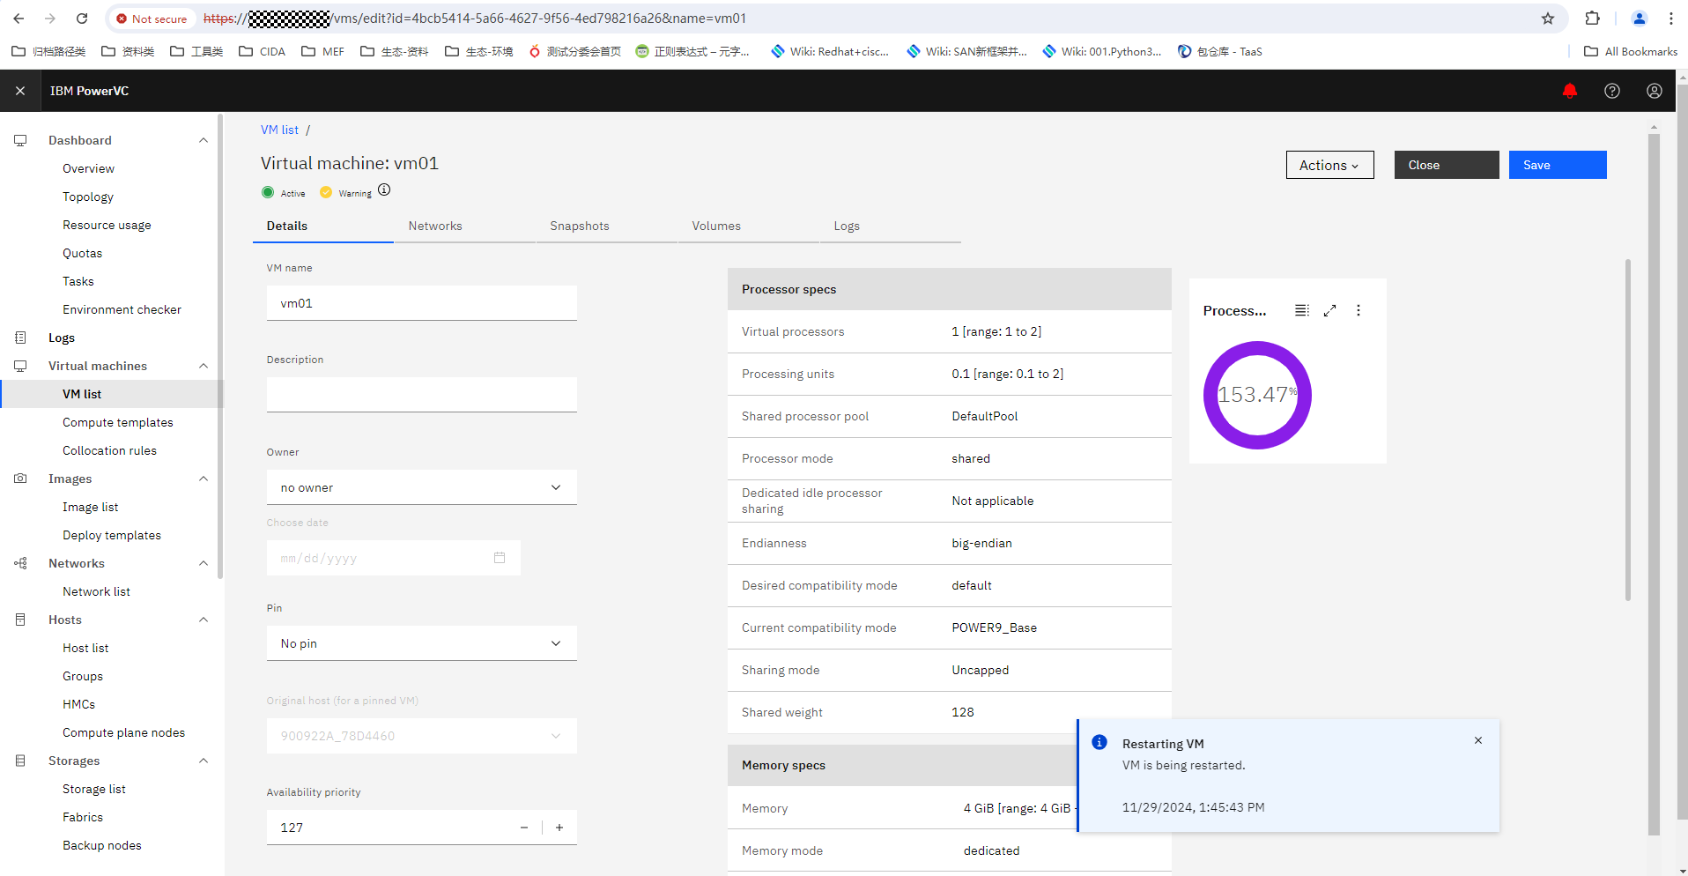
Task: Click the Images camera icon
Action: click(20, 479)
